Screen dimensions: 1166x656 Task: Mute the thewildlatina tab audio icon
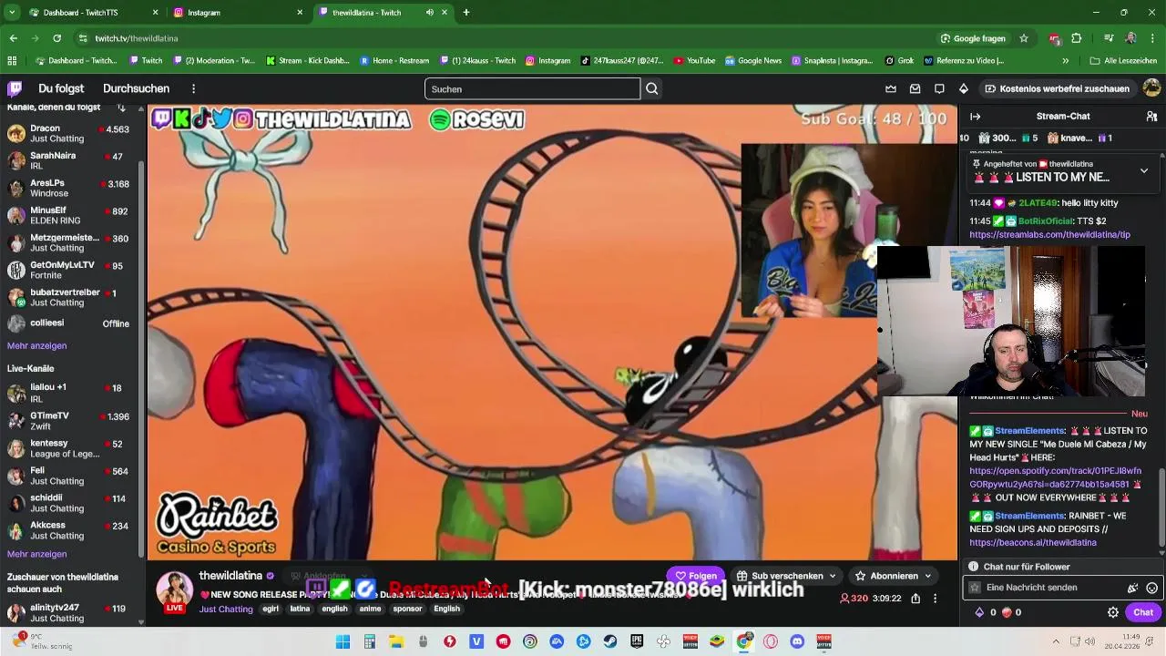pyautogui.click(x=430, y=13)
